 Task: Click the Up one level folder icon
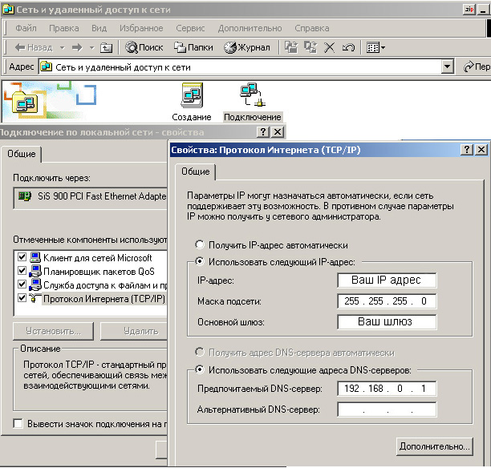(x=106, y=47)
